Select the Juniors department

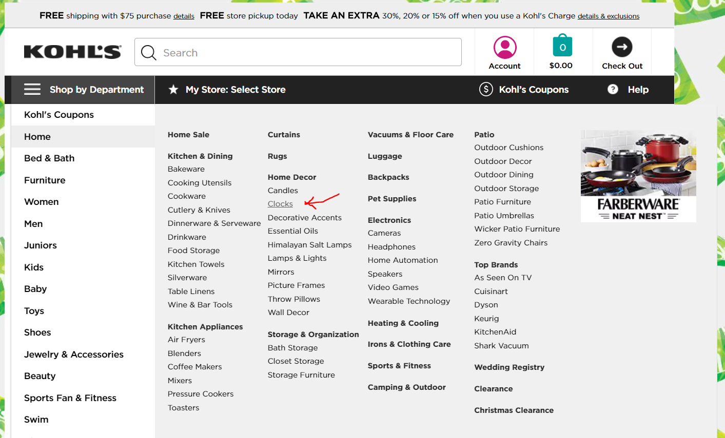pyautogui.click(x=41, y=245)
